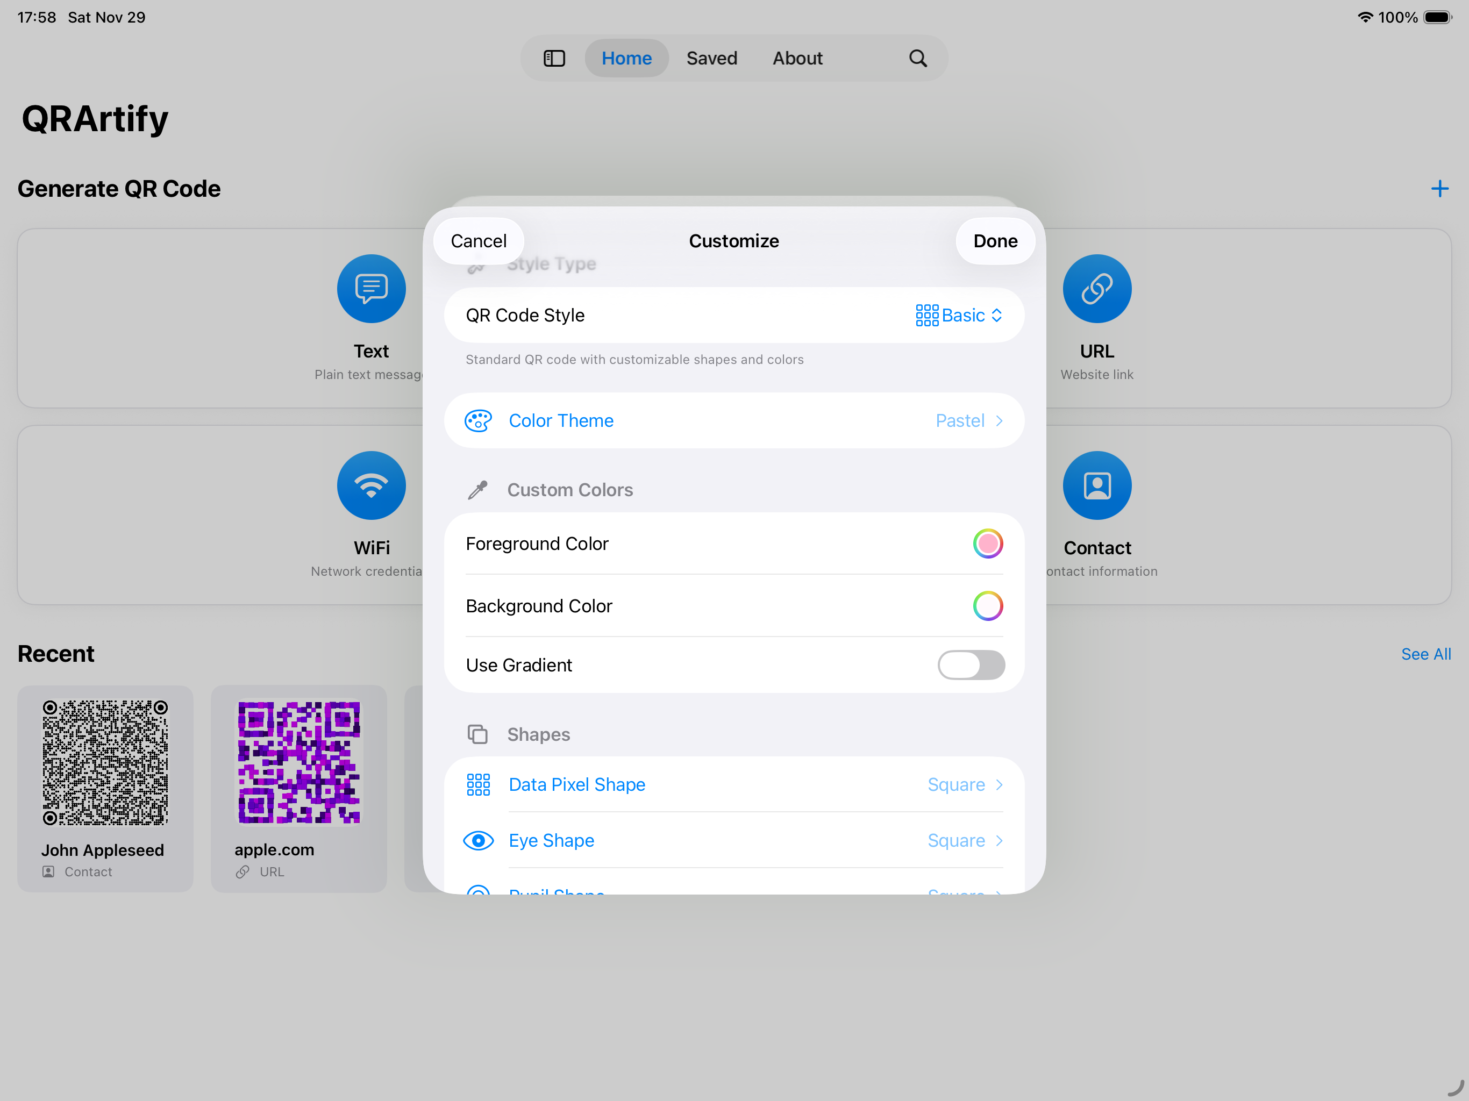Cancel the Customize sheet
The image size is (1469, 1101).
pos(478,241)
